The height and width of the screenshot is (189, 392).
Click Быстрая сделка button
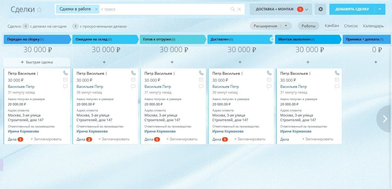[37, 62]
